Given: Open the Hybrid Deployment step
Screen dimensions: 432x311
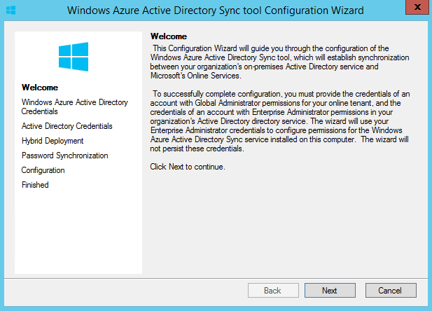Looking at the screenshot, I should [53, 141].
